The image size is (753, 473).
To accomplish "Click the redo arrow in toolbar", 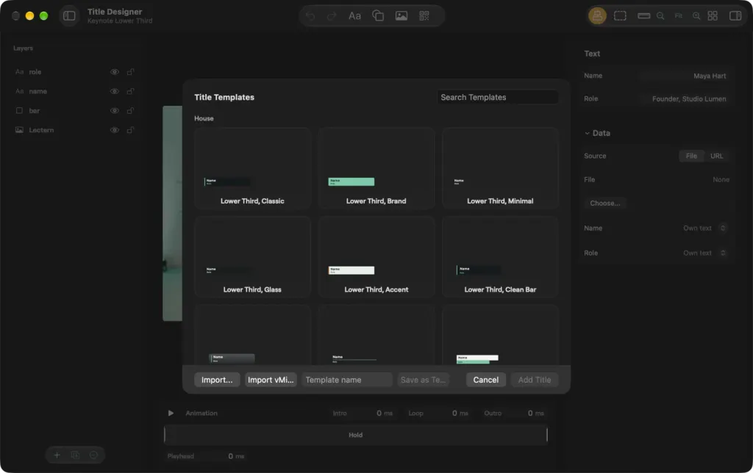I will tap(332, 16).
